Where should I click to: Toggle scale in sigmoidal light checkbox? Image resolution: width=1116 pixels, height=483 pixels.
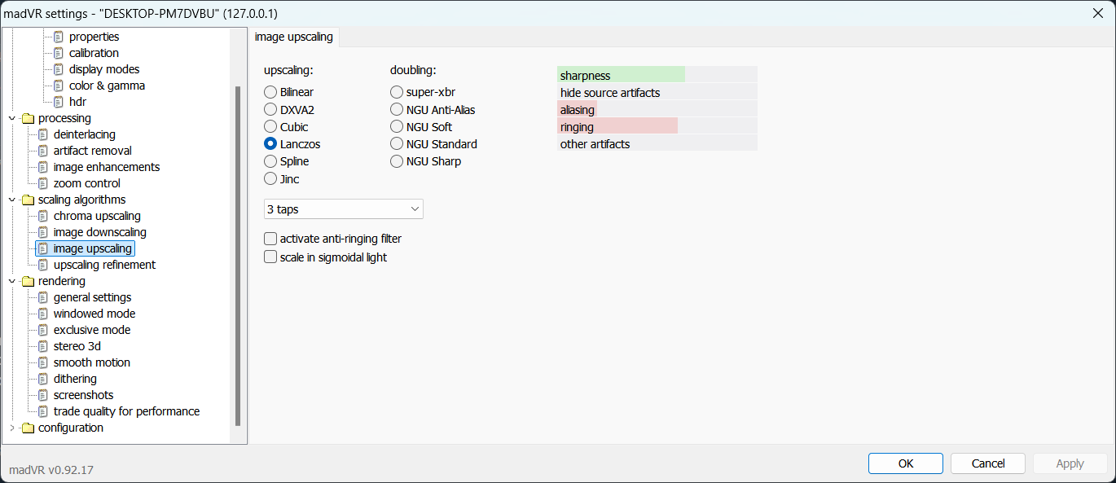[x=270, y=257]
